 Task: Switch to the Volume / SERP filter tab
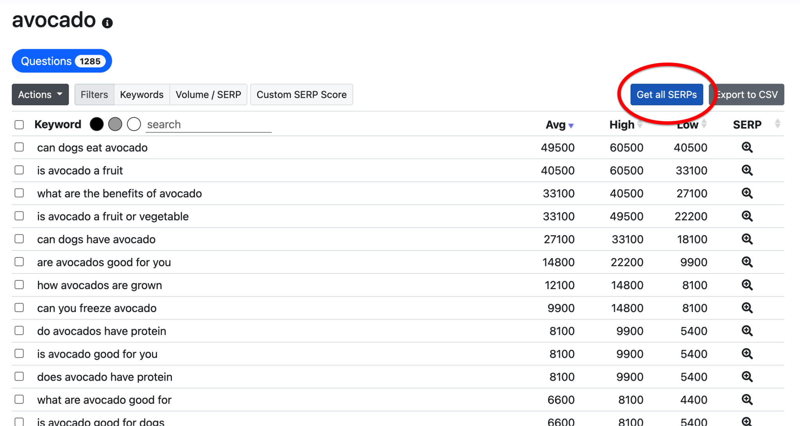(208, 95)
